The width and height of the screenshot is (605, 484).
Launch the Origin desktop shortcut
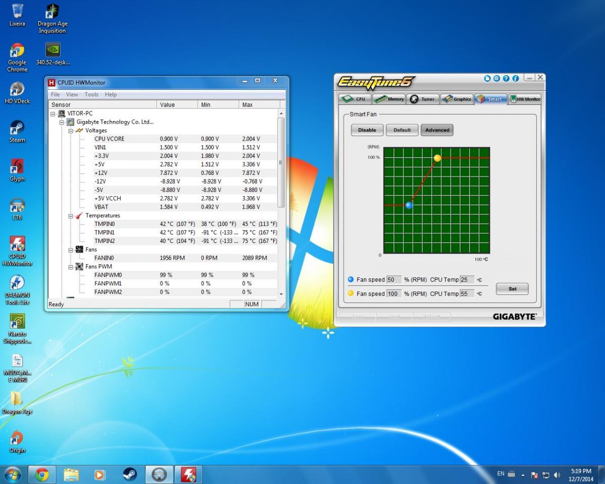(x=17, y=442)
